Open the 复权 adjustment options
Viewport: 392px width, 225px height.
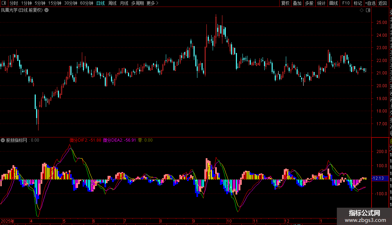[285, 3]
